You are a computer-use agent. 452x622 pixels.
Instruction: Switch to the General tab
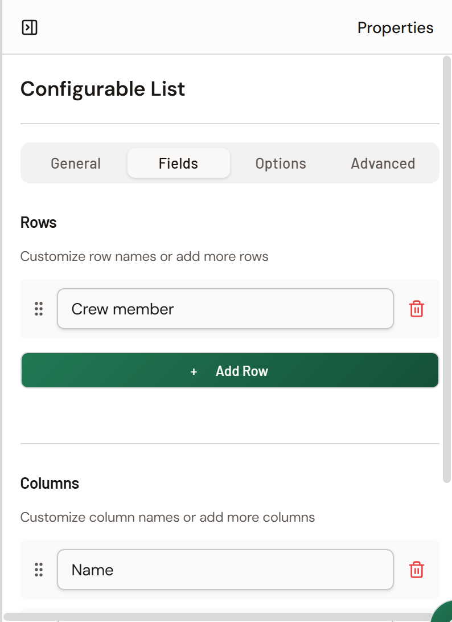(x=76, y=163)
